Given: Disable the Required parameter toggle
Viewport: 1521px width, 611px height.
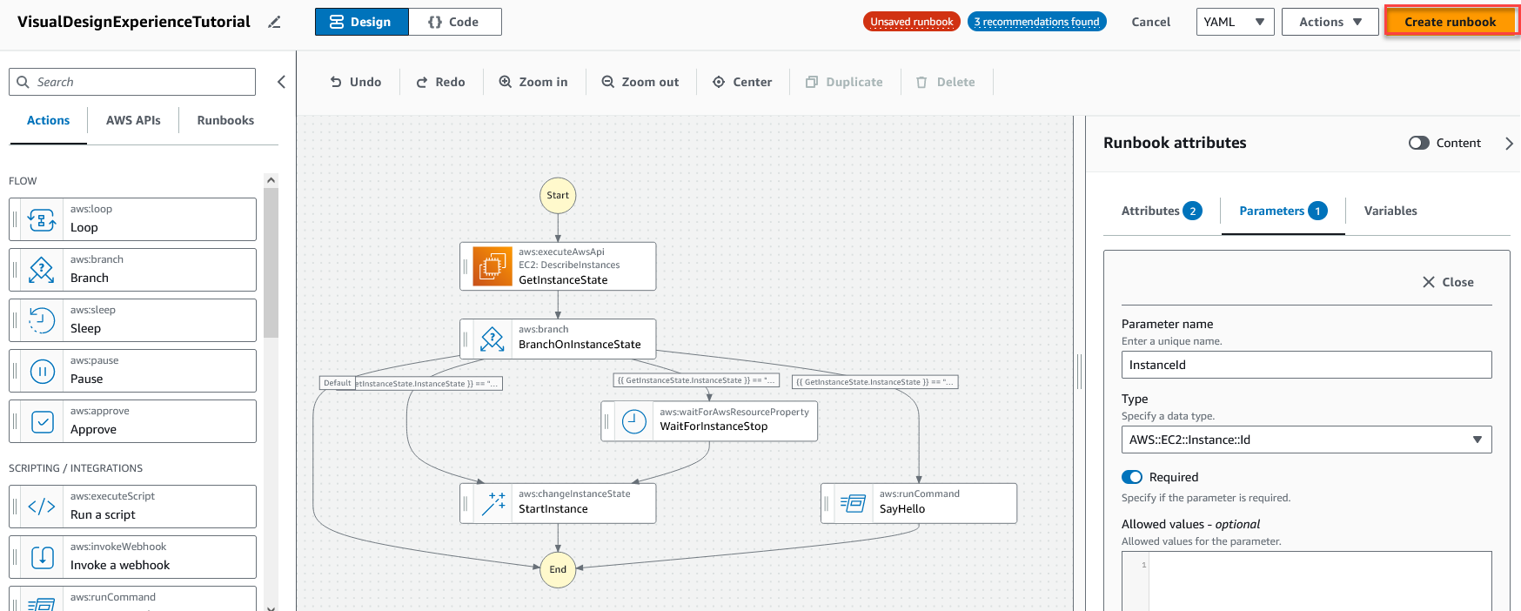Looking at the screenshot, I should 1131,477.
